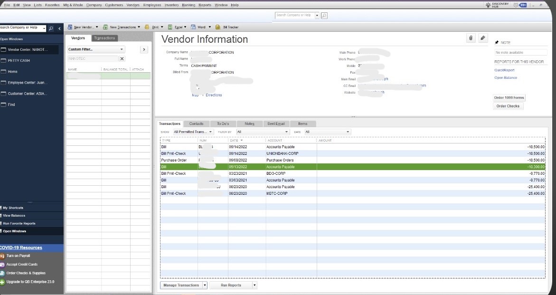Screen dimensions: 556x295
Task: Open the Custom Filter dropdown
Action: [x=96, y=49]
